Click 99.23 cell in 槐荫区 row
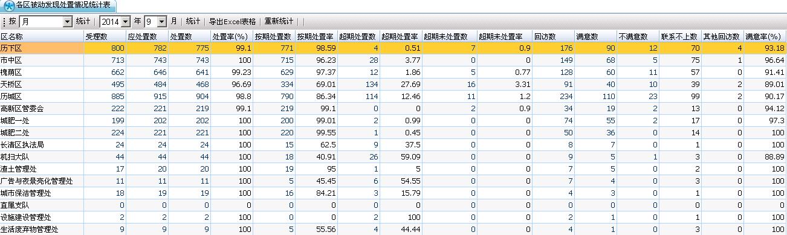Screen dimensions: 787x235 click(232, 72)
